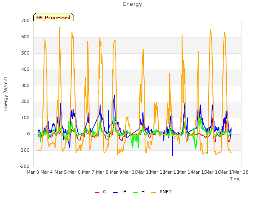
Task: Toggle the G series legend entry
Action: pos(101,192)
